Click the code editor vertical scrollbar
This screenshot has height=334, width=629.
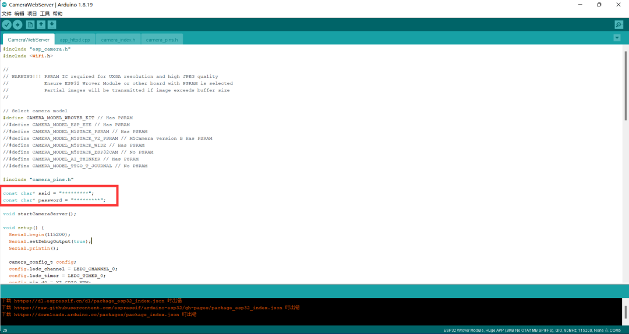[x=626, y=86]
